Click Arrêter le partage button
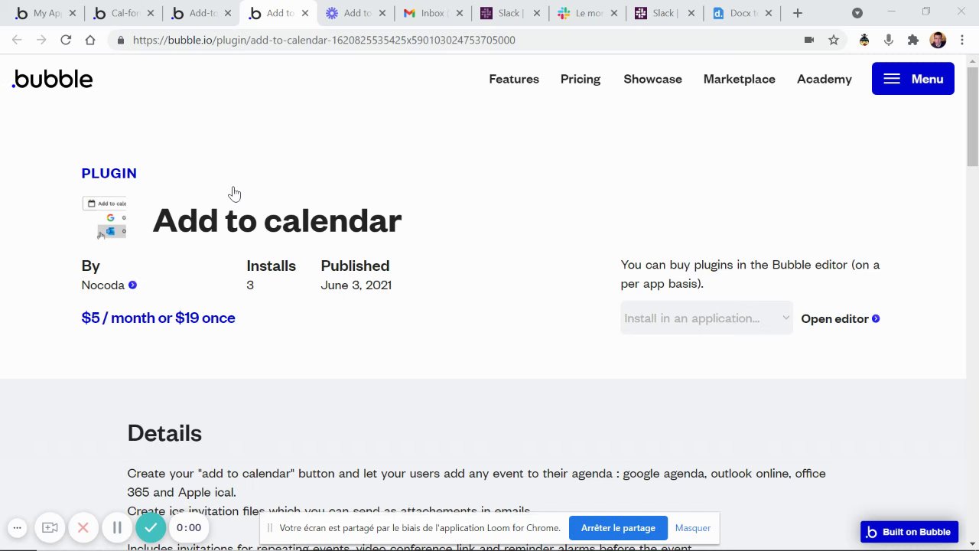This screenshot has width=979, height=551. pyautogui.click(x=618, y=528)
